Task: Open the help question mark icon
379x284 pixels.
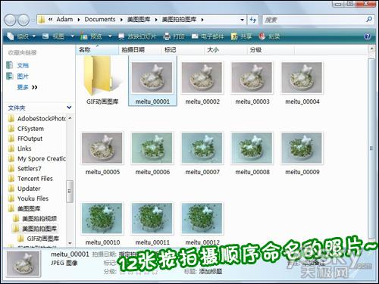Action: (x=368, y=36)
